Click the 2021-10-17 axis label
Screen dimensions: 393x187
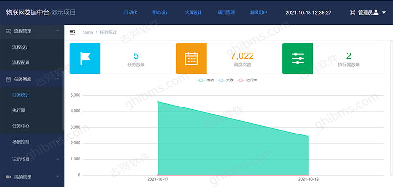coord(158,180)
